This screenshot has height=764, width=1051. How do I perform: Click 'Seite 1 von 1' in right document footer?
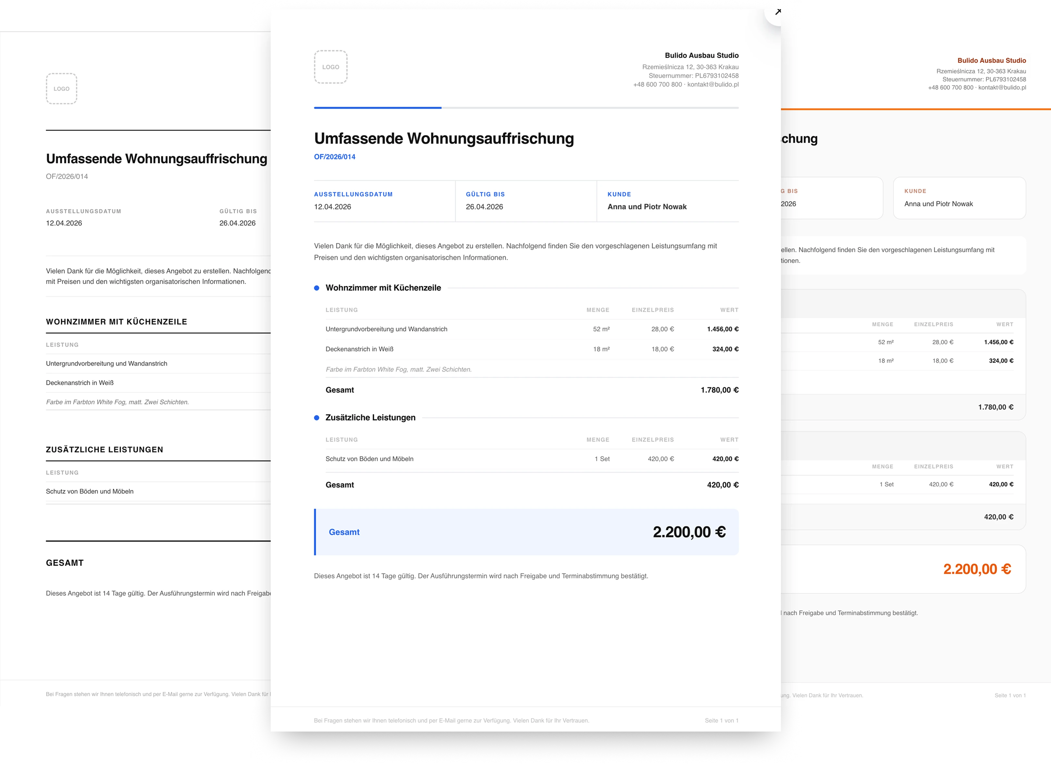[x=1010, y=696]
